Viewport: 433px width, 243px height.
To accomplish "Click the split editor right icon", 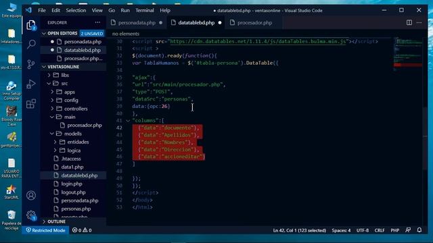I will coord(409,22).
